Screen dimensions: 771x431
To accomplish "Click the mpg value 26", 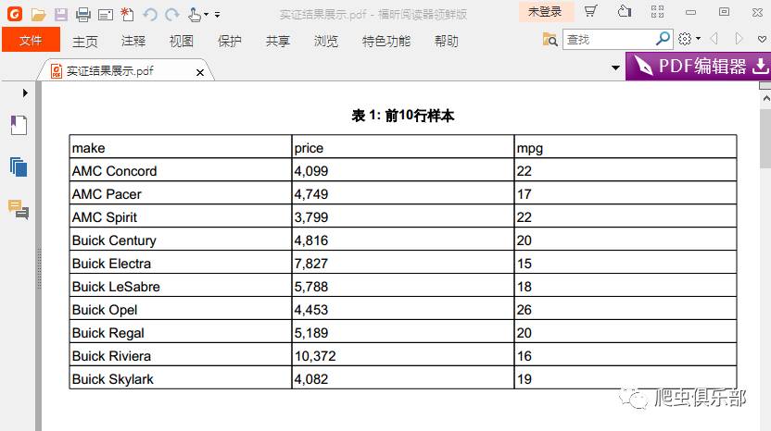I will point(525,310).
